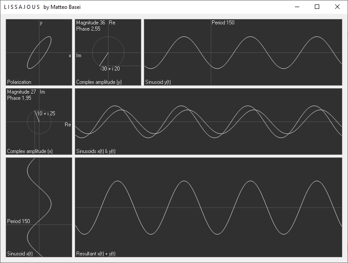Minimize the Lissajous window
Screen dimensions: 348x263
[x=297, y=7]
